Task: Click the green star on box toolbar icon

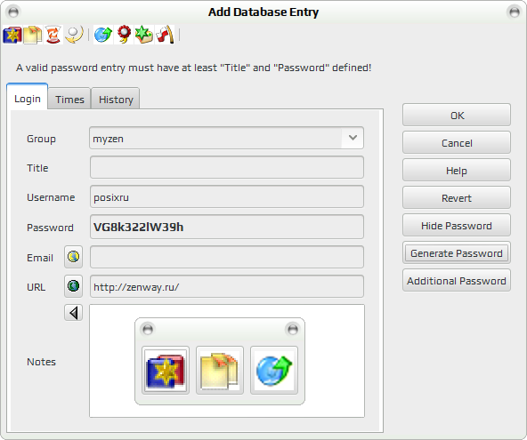Action: (144, 35)
